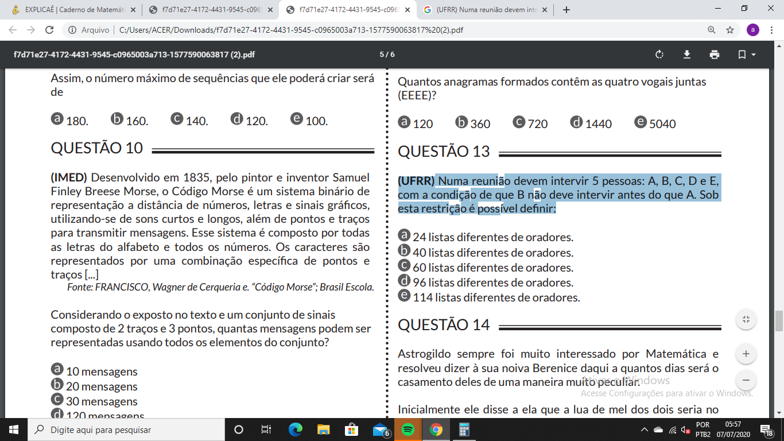784x441 pixels.
Task: Click the QUESTÃO 14 heading
Action: coord(444,325)
